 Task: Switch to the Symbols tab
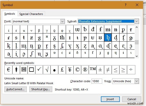[10, 14]
